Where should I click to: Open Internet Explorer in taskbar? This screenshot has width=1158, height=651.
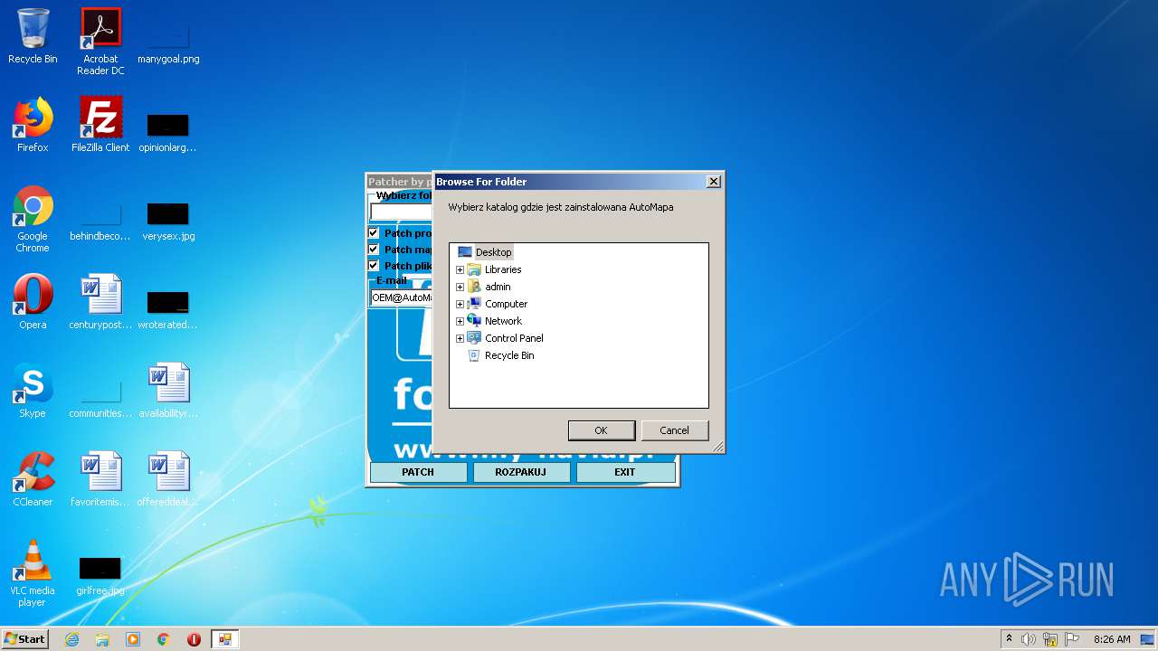pyautogui.click(x=71, y=639)
